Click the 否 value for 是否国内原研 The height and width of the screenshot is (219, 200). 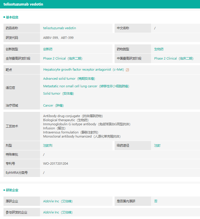pos(156,201)
